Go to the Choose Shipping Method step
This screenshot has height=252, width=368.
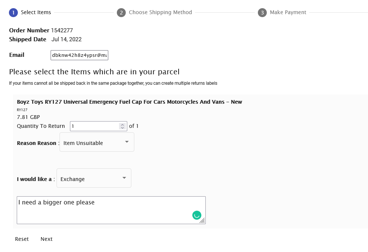(160, 12)
